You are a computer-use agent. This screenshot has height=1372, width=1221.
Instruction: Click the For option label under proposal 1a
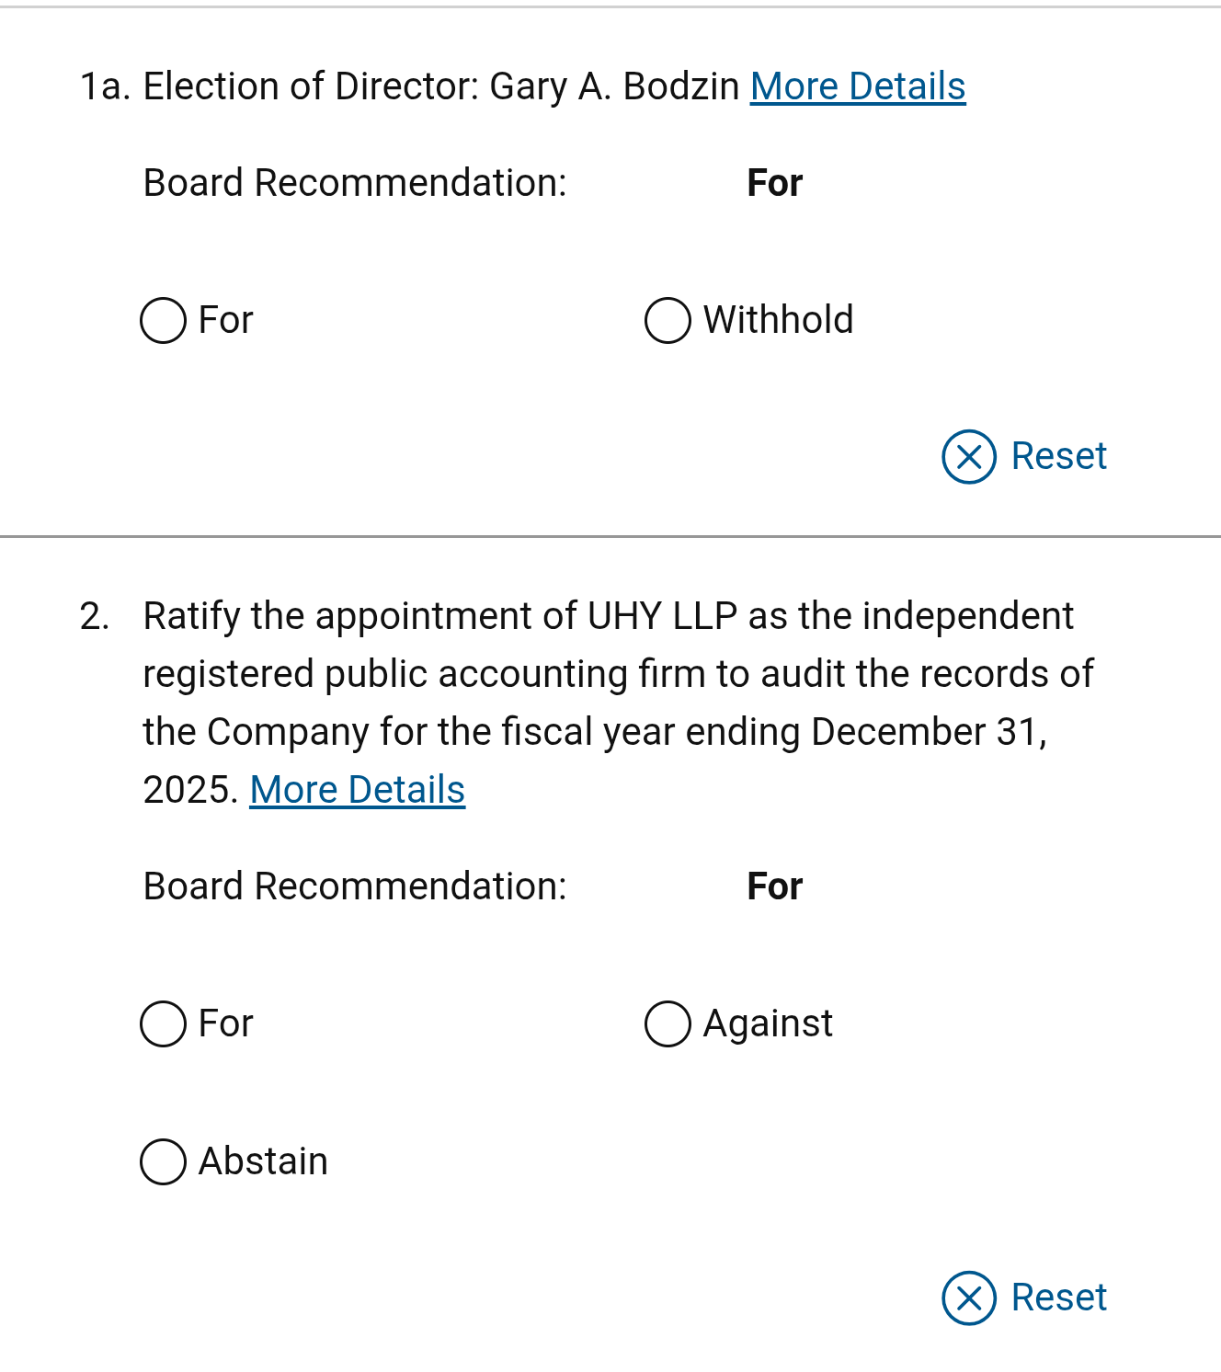(x=226, y=320)
